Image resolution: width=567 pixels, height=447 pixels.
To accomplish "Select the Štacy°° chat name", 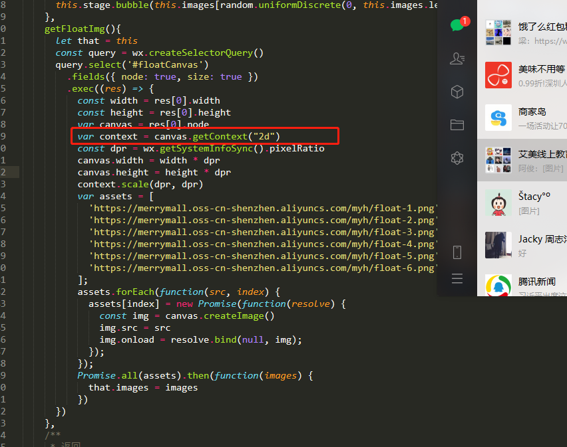I will click(534, 197).
